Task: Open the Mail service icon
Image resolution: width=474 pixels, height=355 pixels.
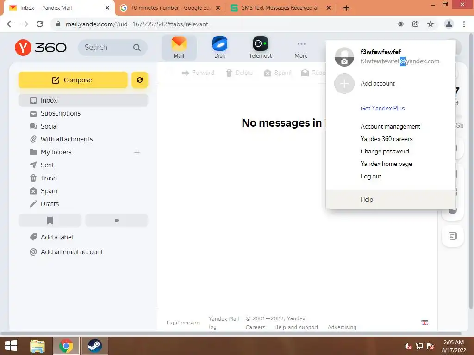Action: [x=179, y=48]
